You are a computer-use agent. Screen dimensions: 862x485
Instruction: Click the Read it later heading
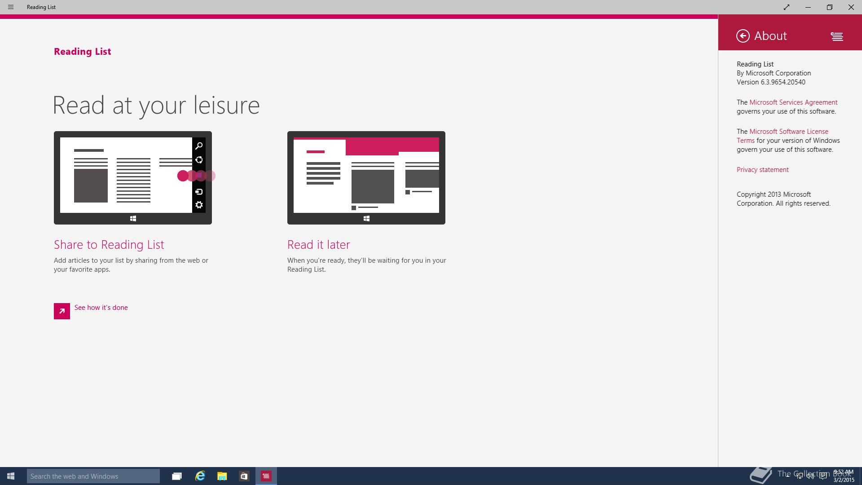pyautogui.click(x=318, y=245)
